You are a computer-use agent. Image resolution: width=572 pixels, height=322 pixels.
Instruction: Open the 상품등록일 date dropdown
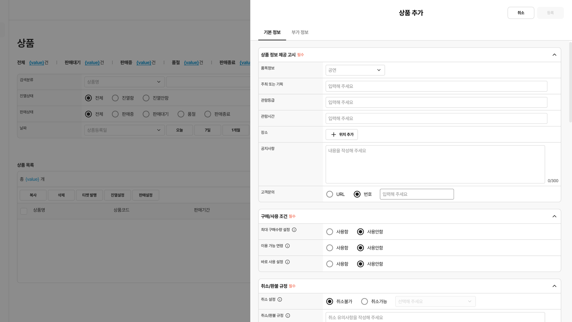(x=124, y=130)
